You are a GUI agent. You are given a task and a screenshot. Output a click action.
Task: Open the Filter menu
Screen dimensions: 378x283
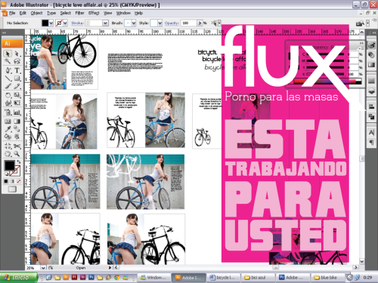pos(79,13)
